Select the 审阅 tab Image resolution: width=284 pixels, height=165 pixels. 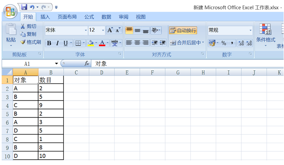(x=123, y=17)
